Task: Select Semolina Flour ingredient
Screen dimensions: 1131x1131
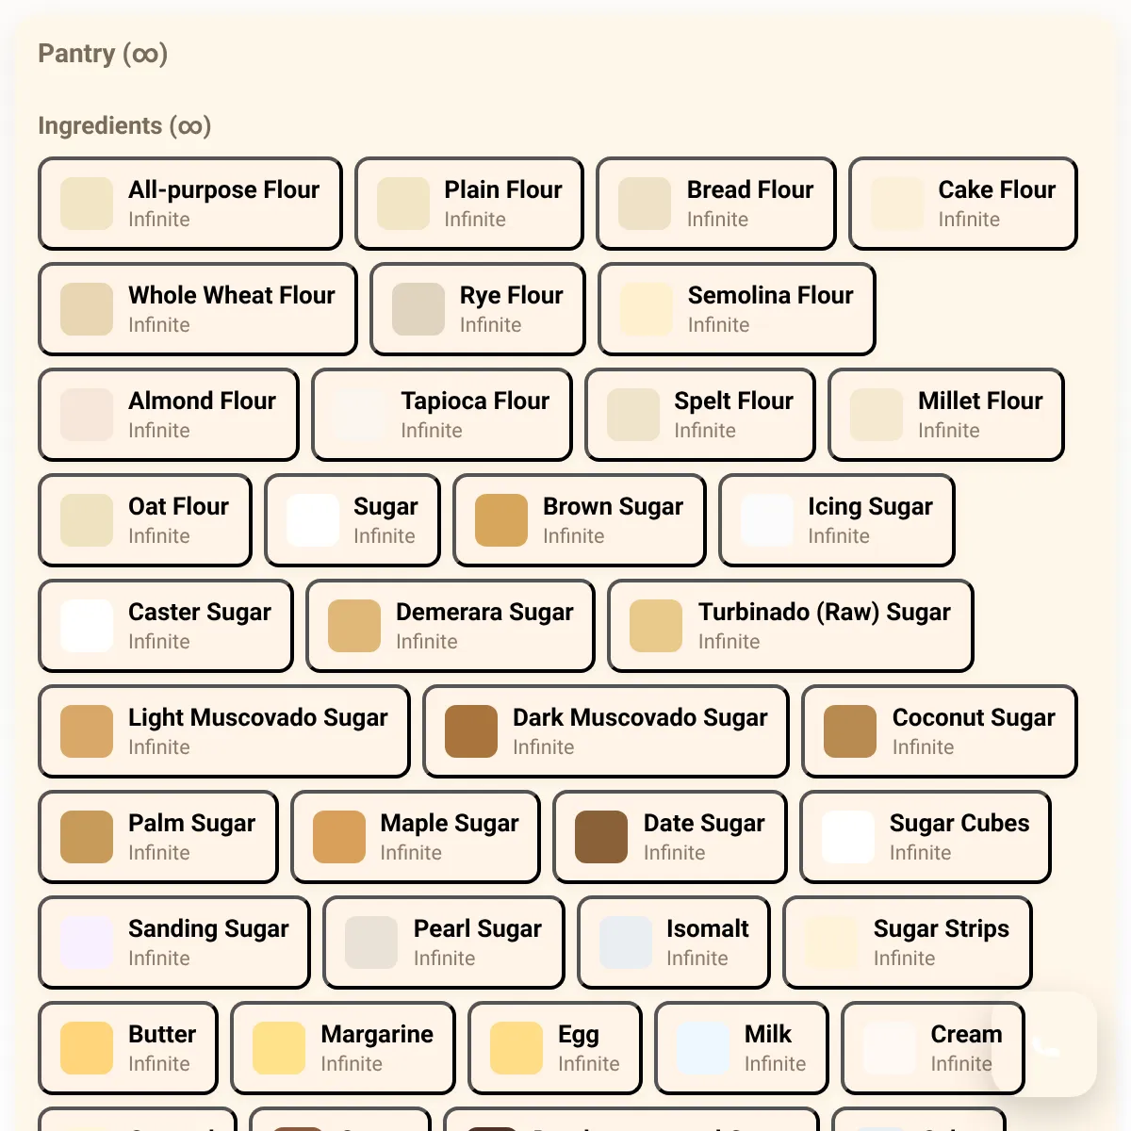Action: (737, 309)
